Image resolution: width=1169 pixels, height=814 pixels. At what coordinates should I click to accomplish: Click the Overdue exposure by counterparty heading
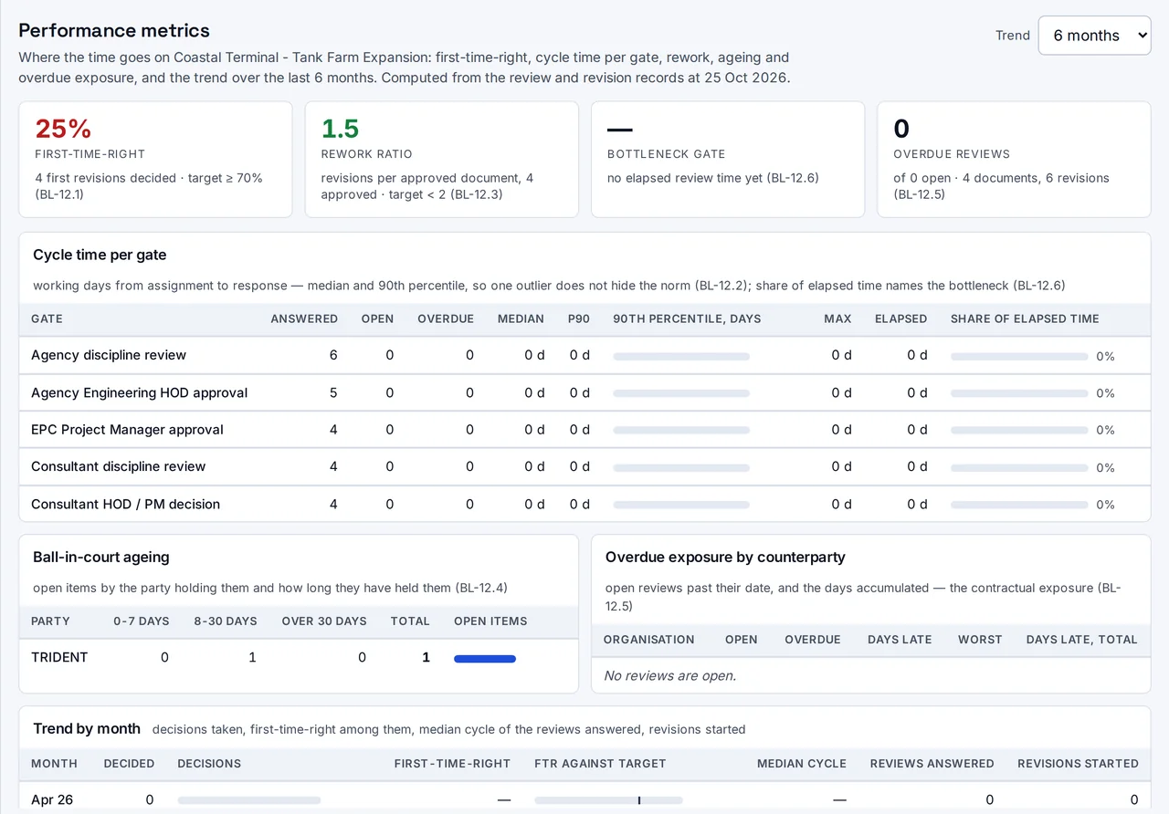point(725,557)
